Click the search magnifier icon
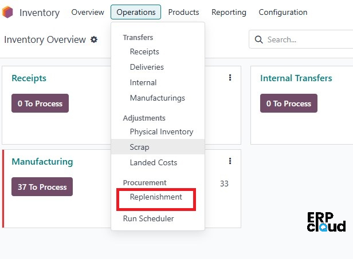 tap(258, 39)
